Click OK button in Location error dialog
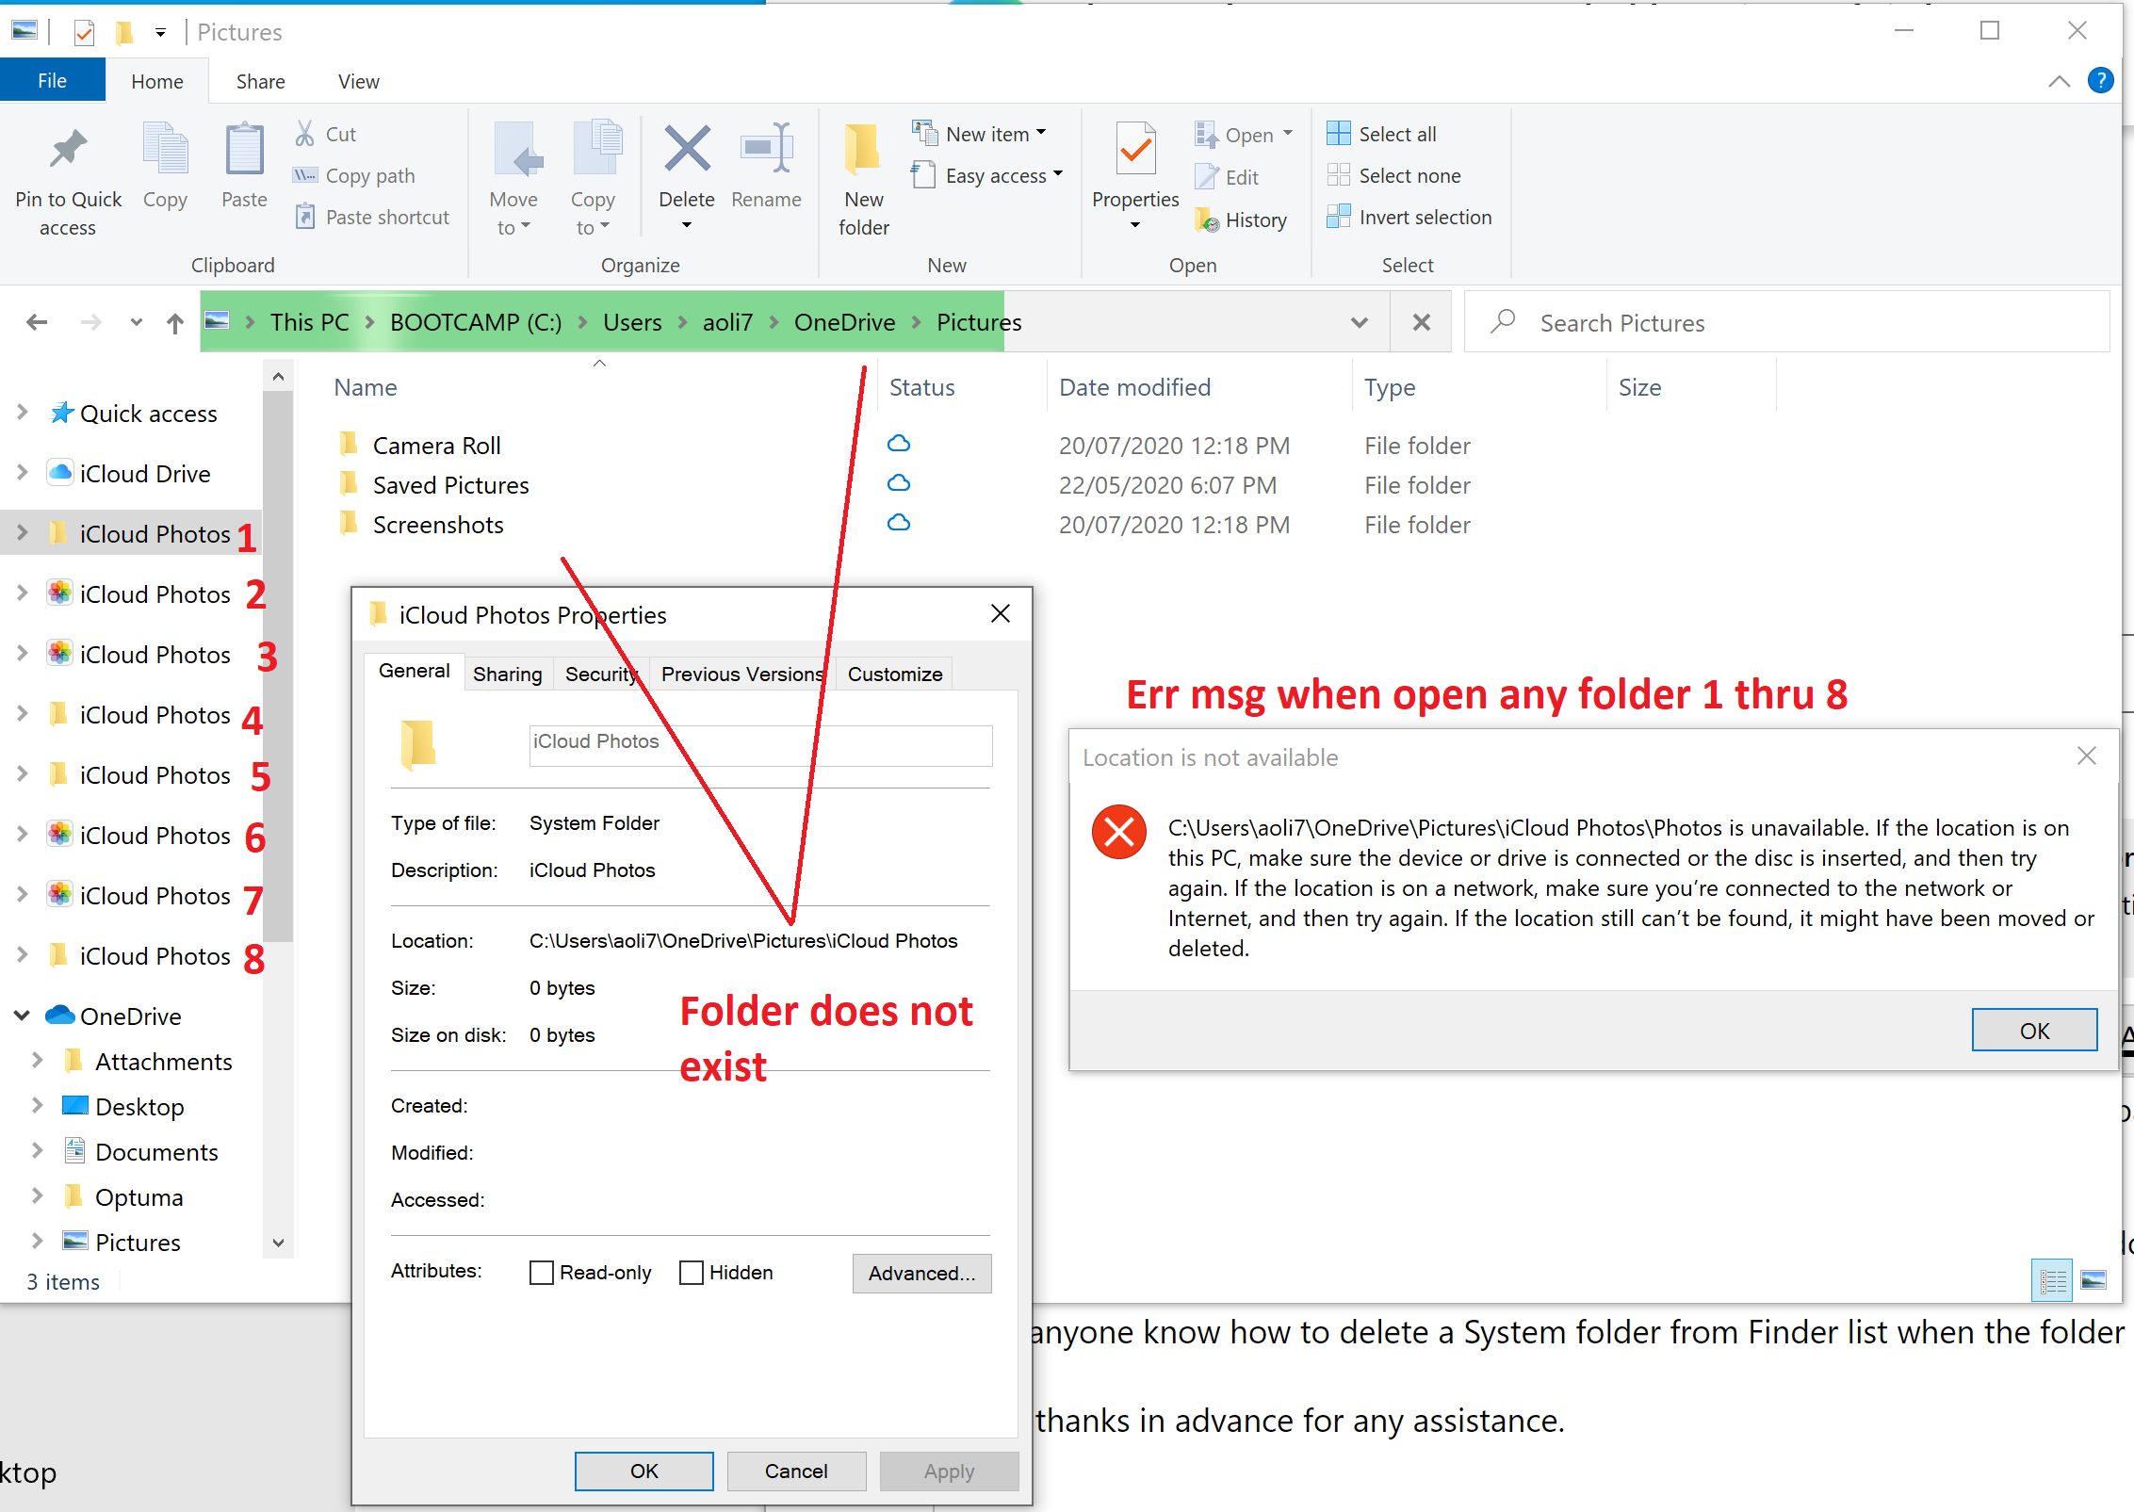Screen dimensions: 2134x1512 [x=2034, y=1030]
